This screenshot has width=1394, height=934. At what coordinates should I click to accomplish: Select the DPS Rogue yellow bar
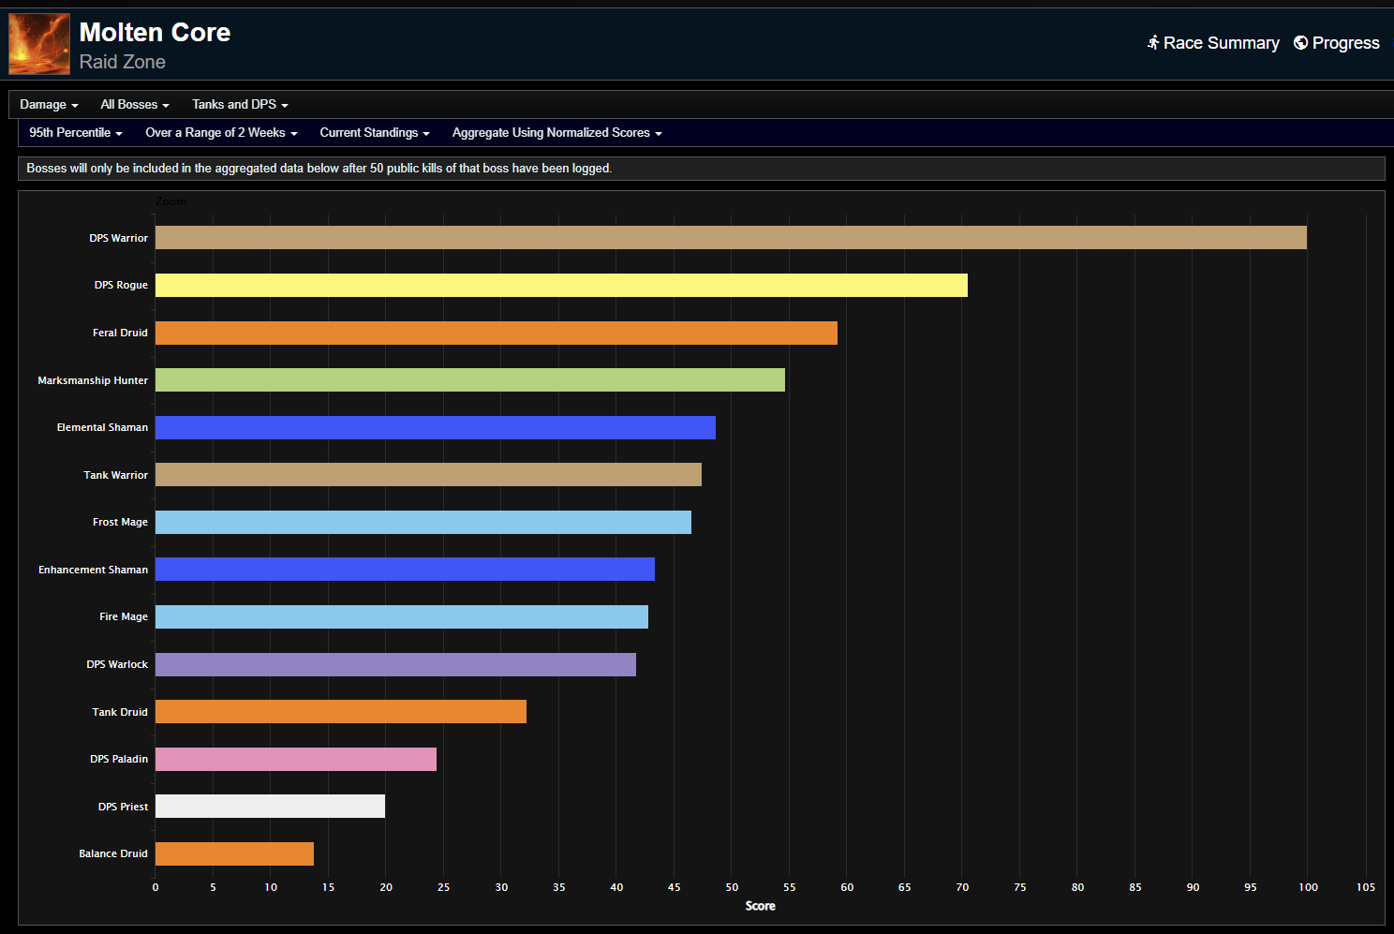(562, 285)
